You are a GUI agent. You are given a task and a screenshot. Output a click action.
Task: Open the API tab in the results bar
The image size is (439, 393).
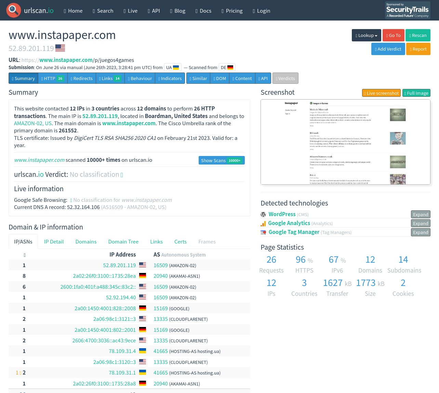point(263,78)
